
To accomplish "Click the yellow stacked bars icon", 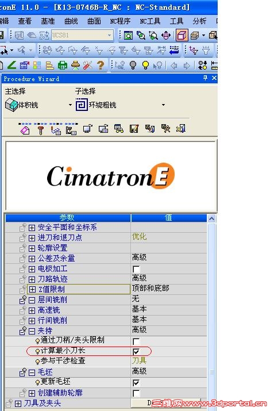I will pyautogui.click(x=49, y=65).
